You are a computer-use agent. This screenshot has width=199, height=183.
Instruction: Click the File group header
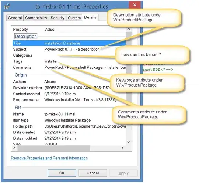tap(18, 107)
